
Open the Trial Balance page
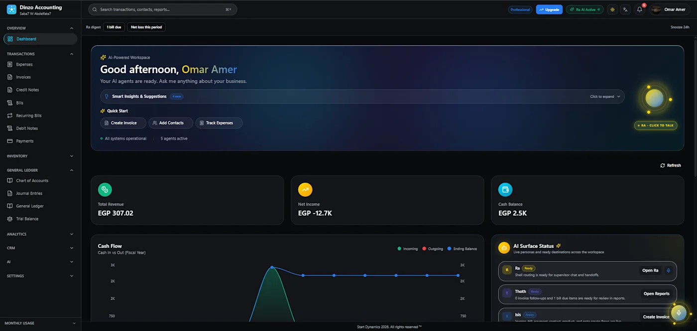click(x=40, y=219)
